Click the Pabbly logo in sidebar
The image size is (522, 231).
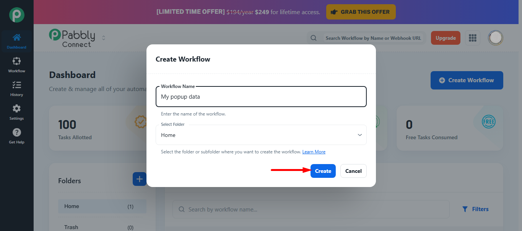(x=17, y=15)
